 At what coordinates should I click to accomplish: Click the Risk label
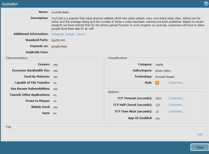coord(149,83)
